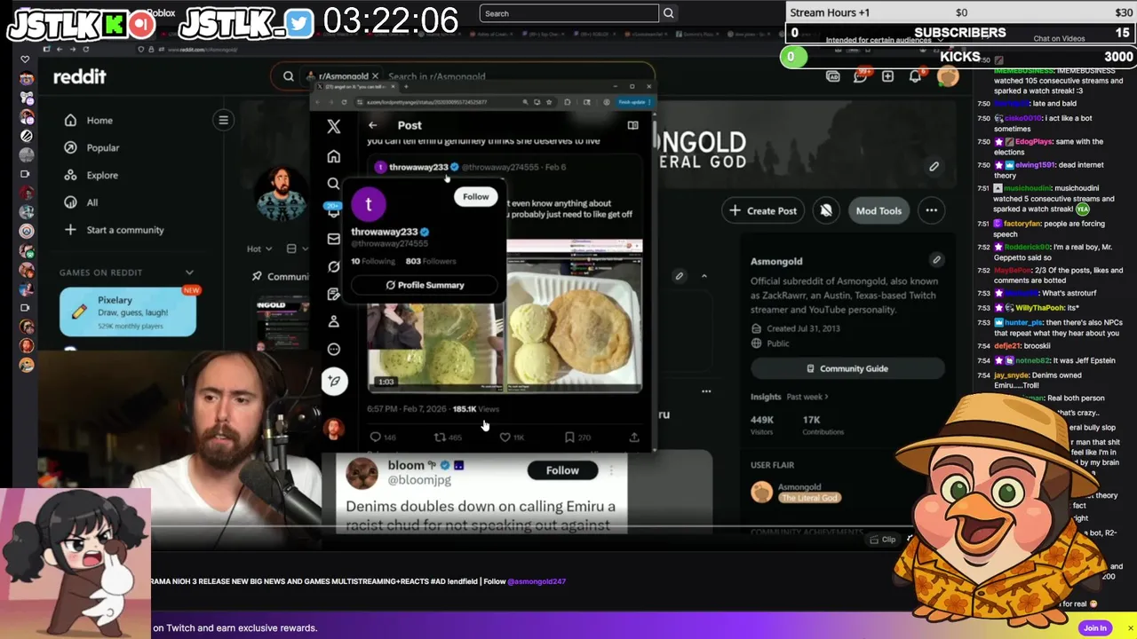
Task: Click the 10 Following count
Action: coord(373,261)
